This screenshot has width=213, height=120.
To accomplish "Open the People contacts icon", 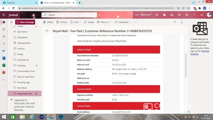I will coord(4,36).
